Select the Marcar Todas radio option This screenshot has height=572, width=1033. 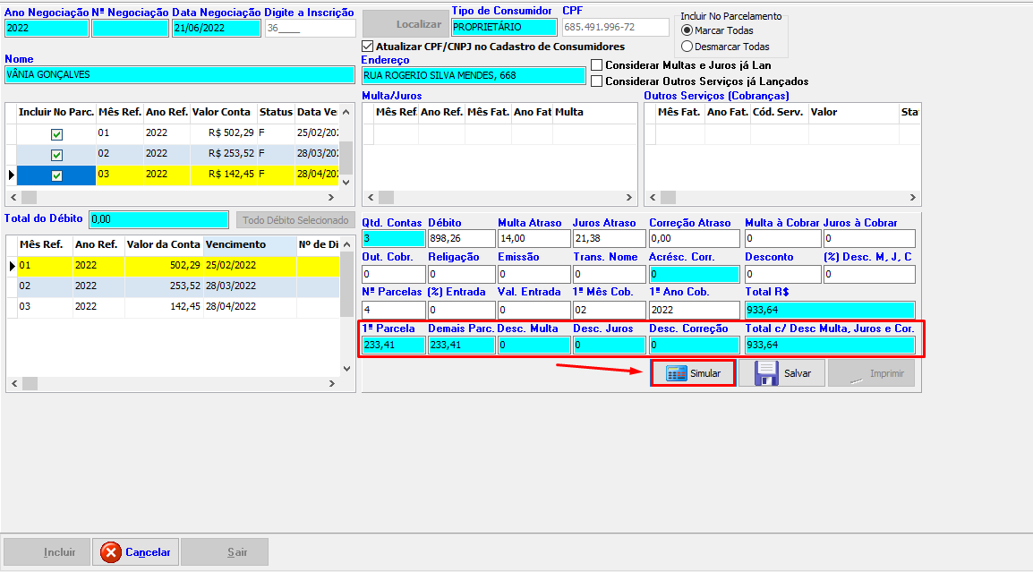point(687,30)
